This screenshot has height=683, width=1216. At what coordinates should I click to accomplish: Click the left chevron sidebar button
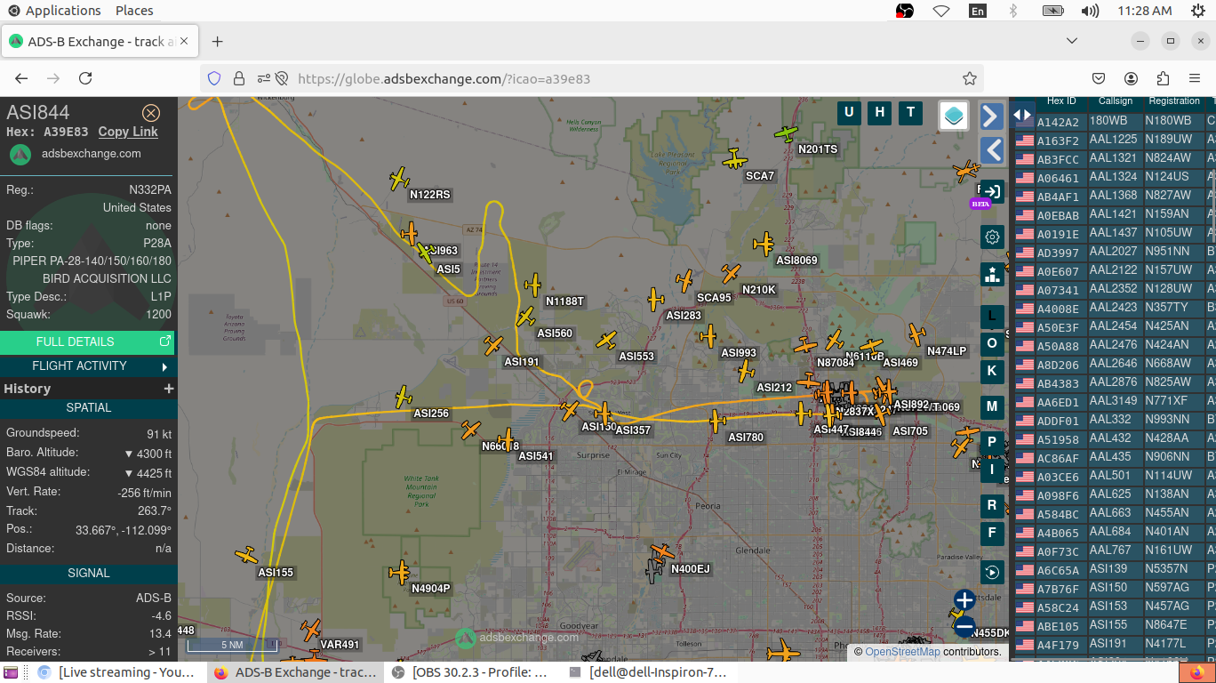pyautogui.click(x=992, y=149)
